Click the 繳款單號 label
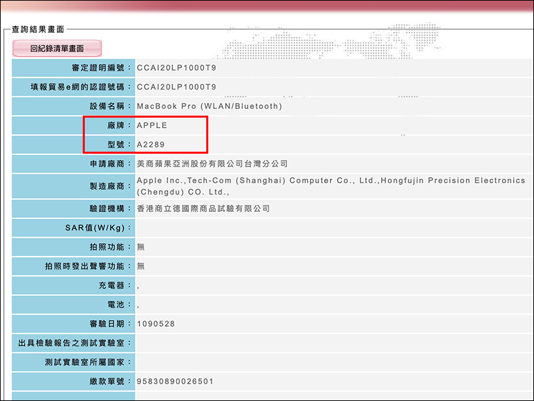This screenshot has height=401, width=534. [110, 381]
